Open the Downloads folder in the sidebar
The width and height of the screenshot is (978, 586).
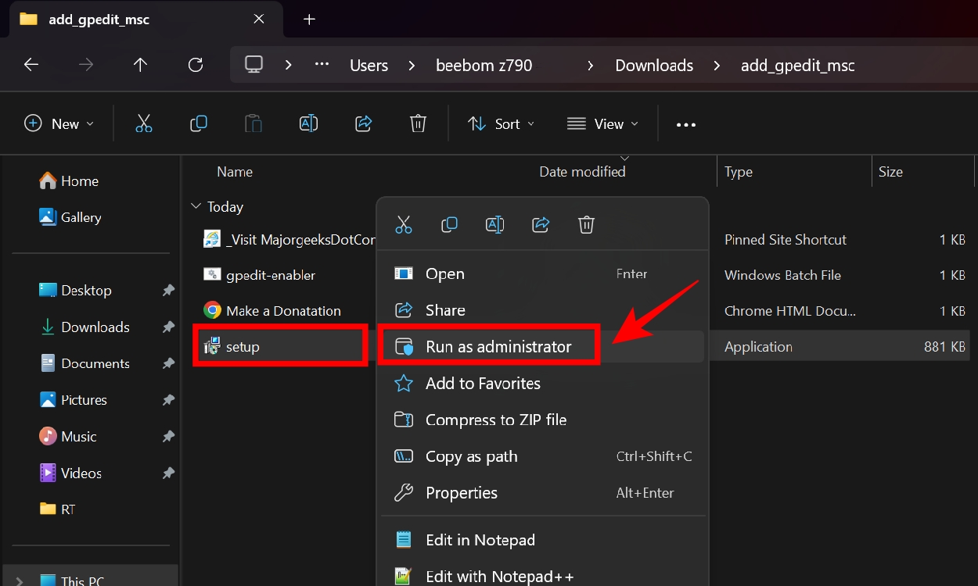[96, 327]
